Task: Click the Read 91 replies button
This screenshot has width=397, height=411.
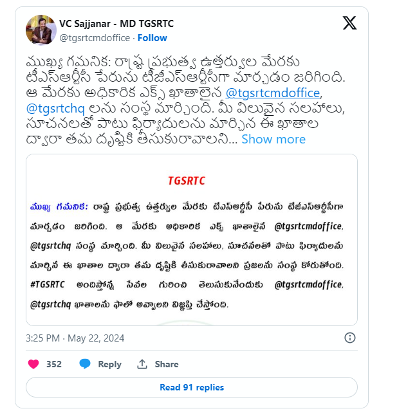Action: tap(192, 387)
